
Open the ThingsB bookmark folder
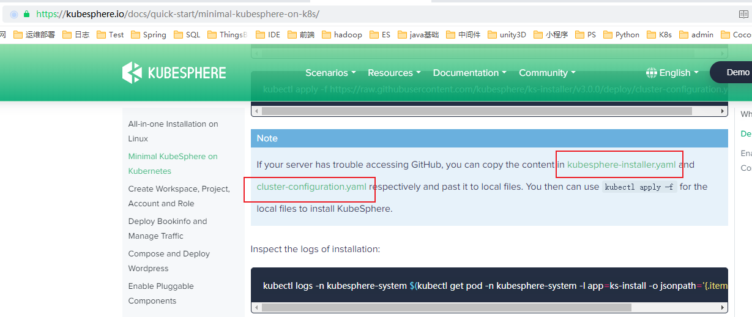tap(227, 35)
